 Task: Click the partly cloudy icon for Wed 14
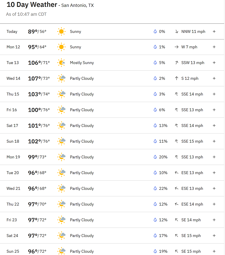pos(61,78)
